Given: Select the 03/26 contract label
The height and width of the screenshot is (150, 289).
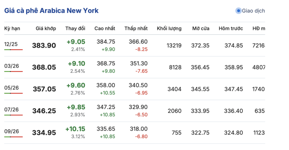Looking at the screenshot, I should coord(12,66).
